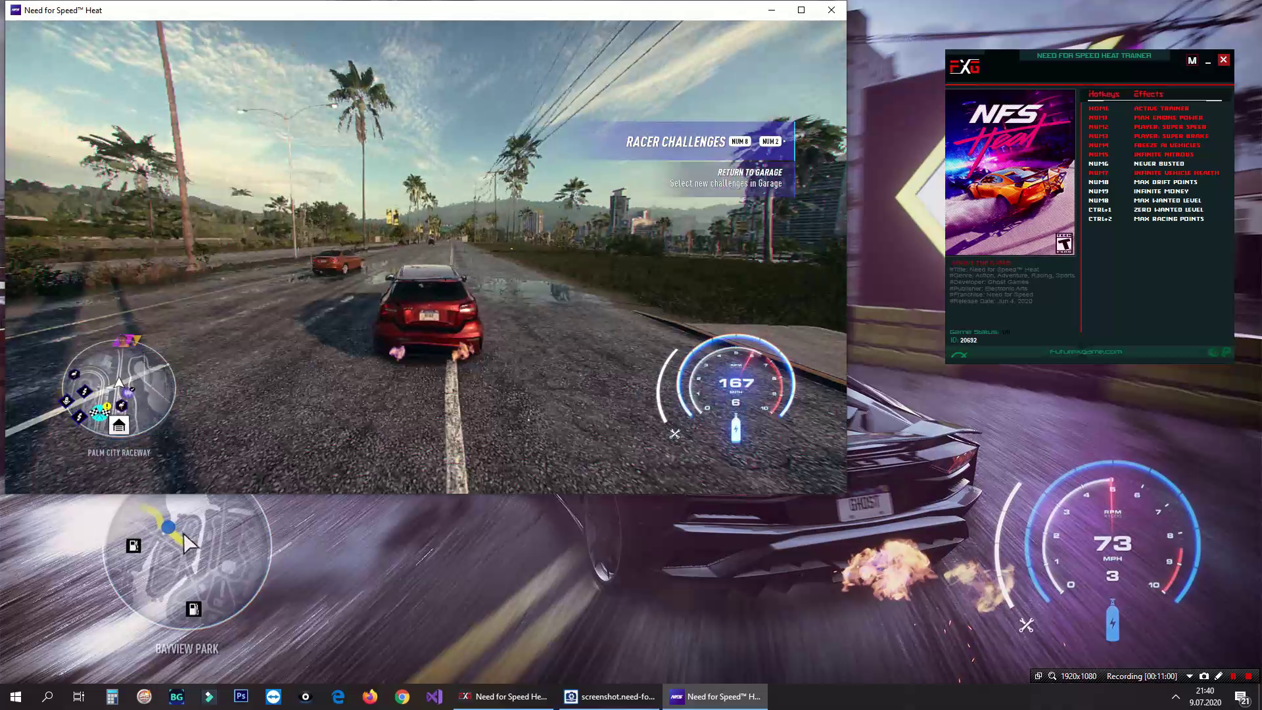Viewport: 1262px width, 710px height.
Task: Open Calculator from the taskbar
Action: pyautogui.click(x=112, y=696)
